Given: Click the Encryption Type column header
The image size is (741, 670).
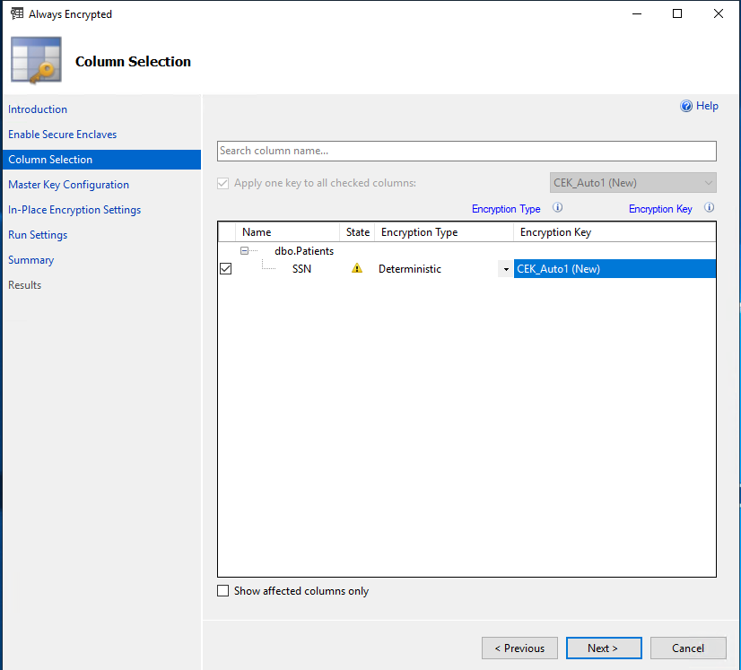Looking at the screenshot, I should pyautogui.click(x=444, y=232).
